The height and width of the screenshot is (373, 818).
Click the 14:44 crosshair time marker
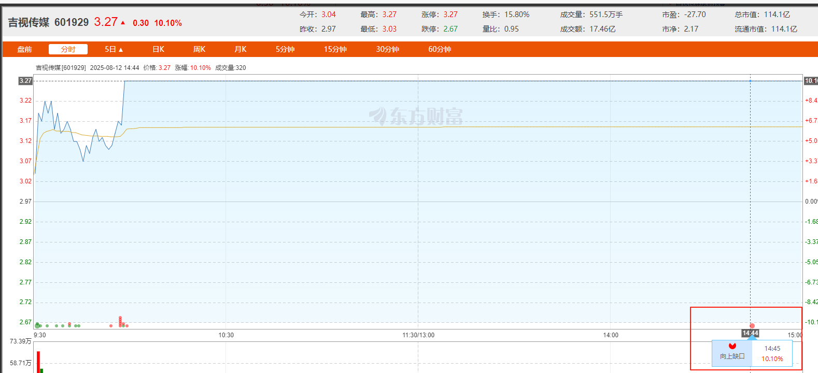pyautogui.click(x=750, y=333)
